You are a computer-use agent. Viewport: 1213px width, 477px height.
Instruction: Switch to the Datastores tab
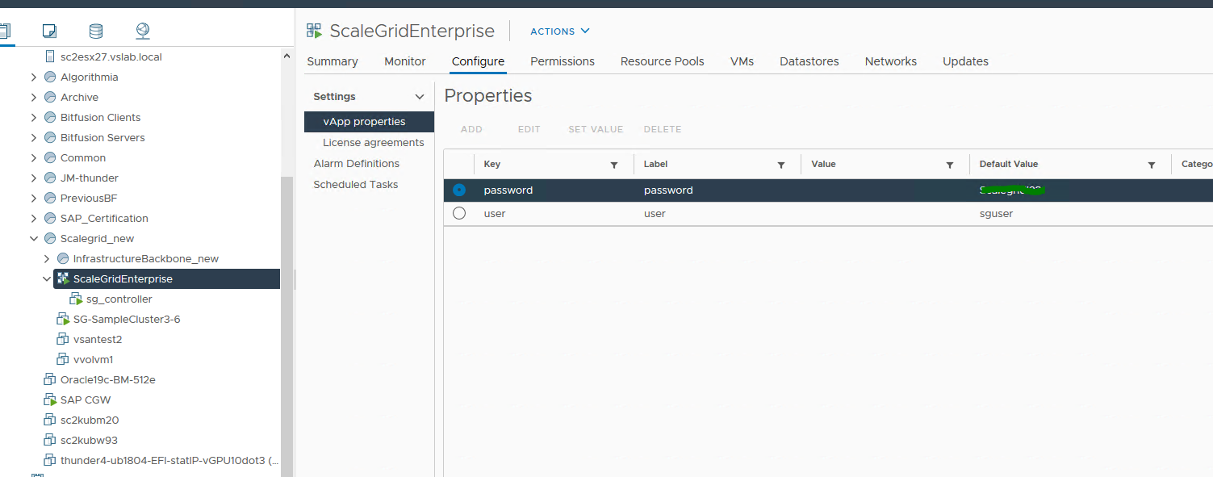point(809,61)
